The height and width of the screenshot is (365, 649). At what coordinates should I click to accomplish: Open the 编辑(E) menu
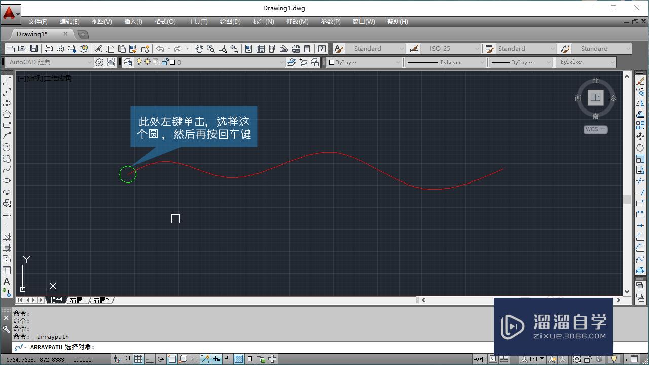point(69,22)
